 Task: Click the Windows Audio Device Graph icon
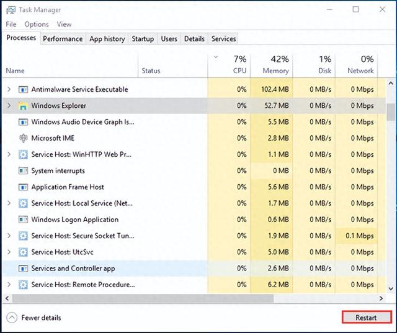point(23,122)
